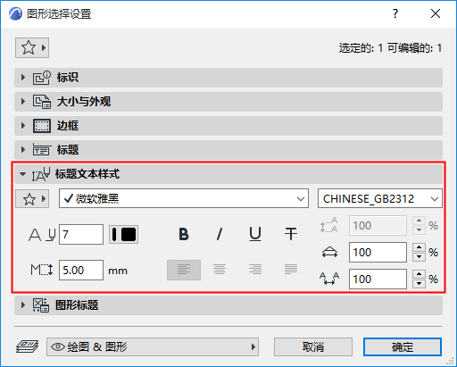Click the width scale 100 field
This screenshot has width=457, height=367.
point(378,253)
